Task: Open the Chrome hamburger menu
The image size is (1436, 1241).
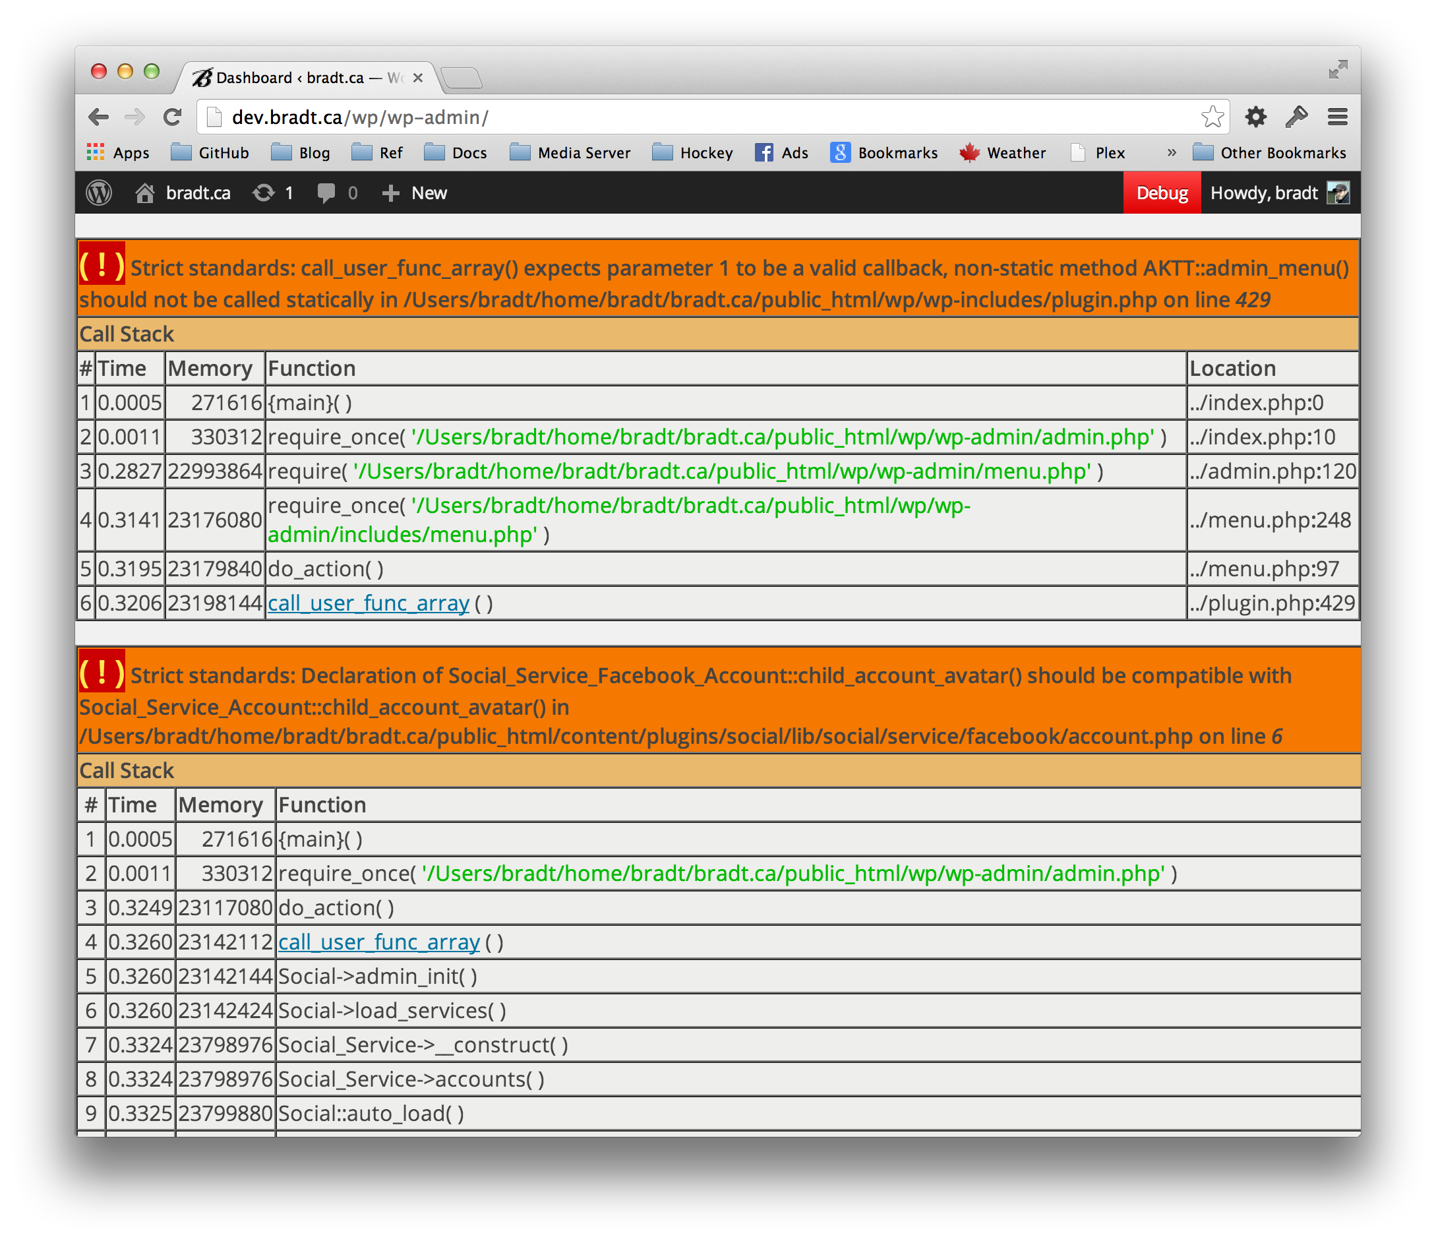Action: [1338, 117]
